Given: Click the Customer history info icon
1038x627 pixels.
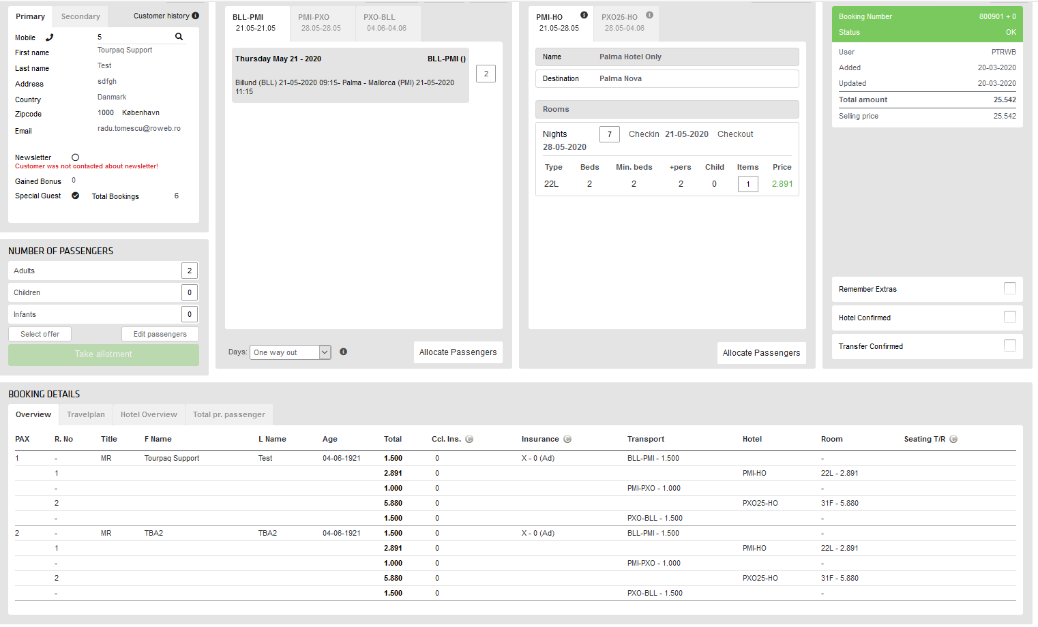Looking at the screenshot, I should click(196, 16).
